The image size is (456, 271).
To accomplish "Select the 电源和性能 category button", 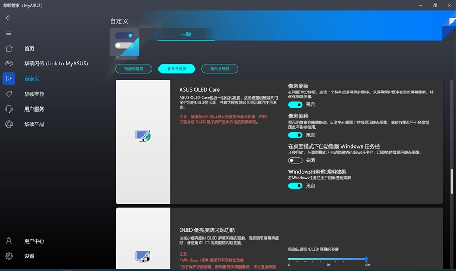I will pyautogui.click(x=133, y=69).
